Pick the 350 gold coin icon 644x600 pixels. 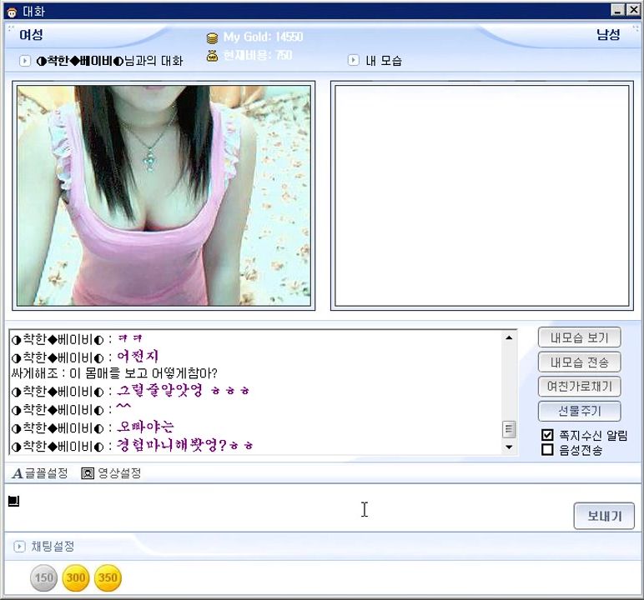click(108, 577)
